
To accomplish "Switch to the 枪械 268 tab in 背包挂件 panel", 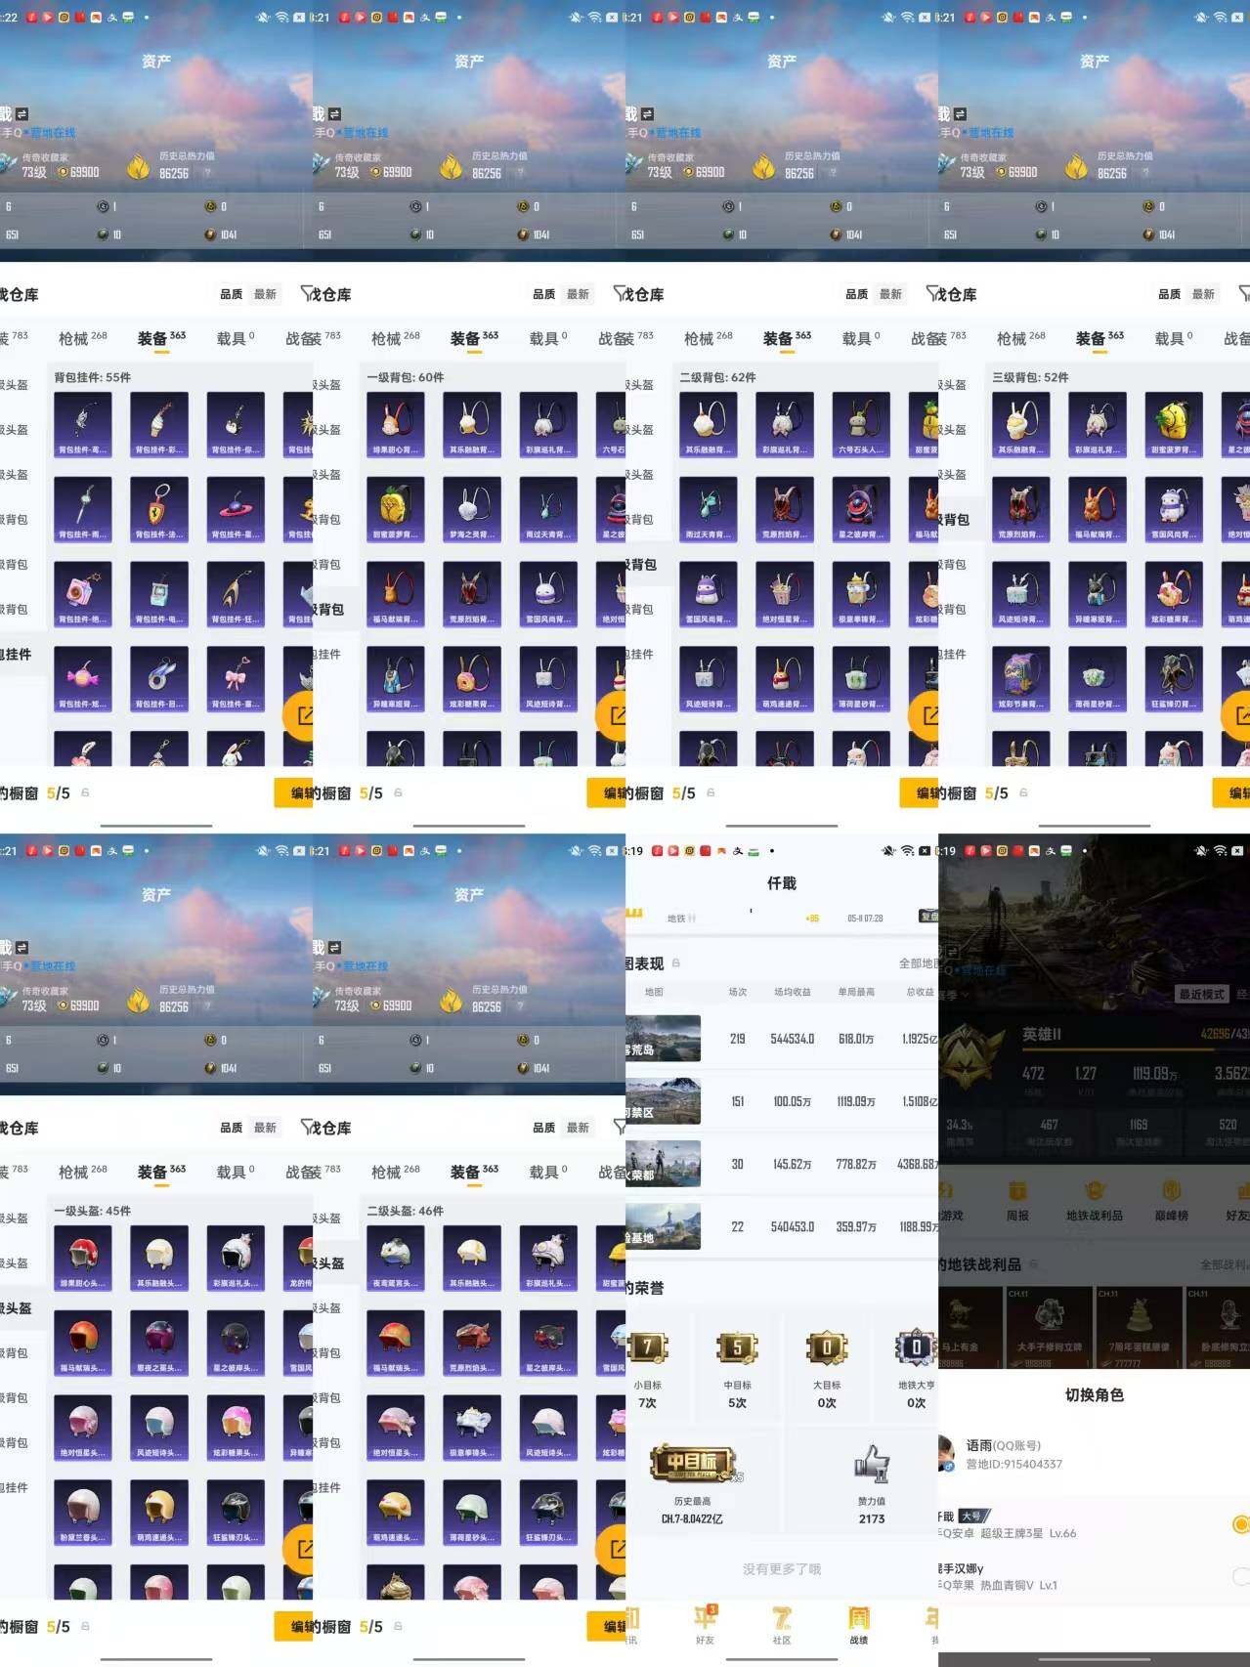I will [83, 338].
